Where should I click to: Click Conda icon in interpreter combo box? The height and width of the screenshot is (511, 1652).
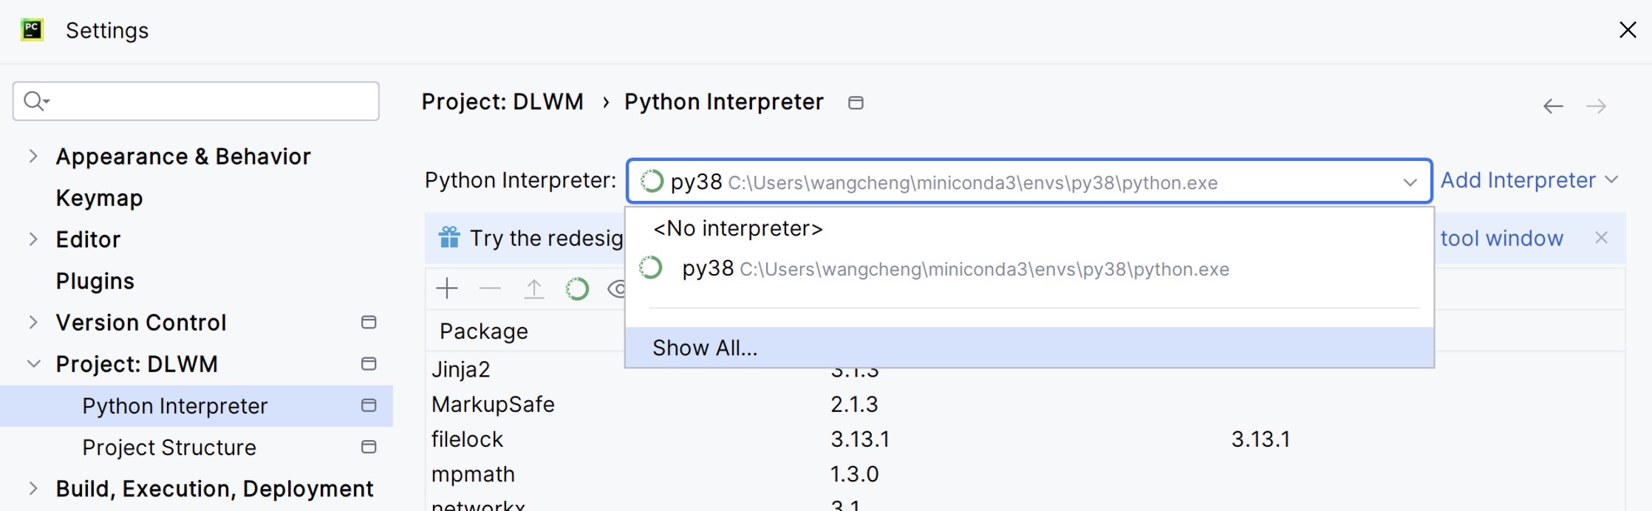pyautogui.click(x=652, y=181)
